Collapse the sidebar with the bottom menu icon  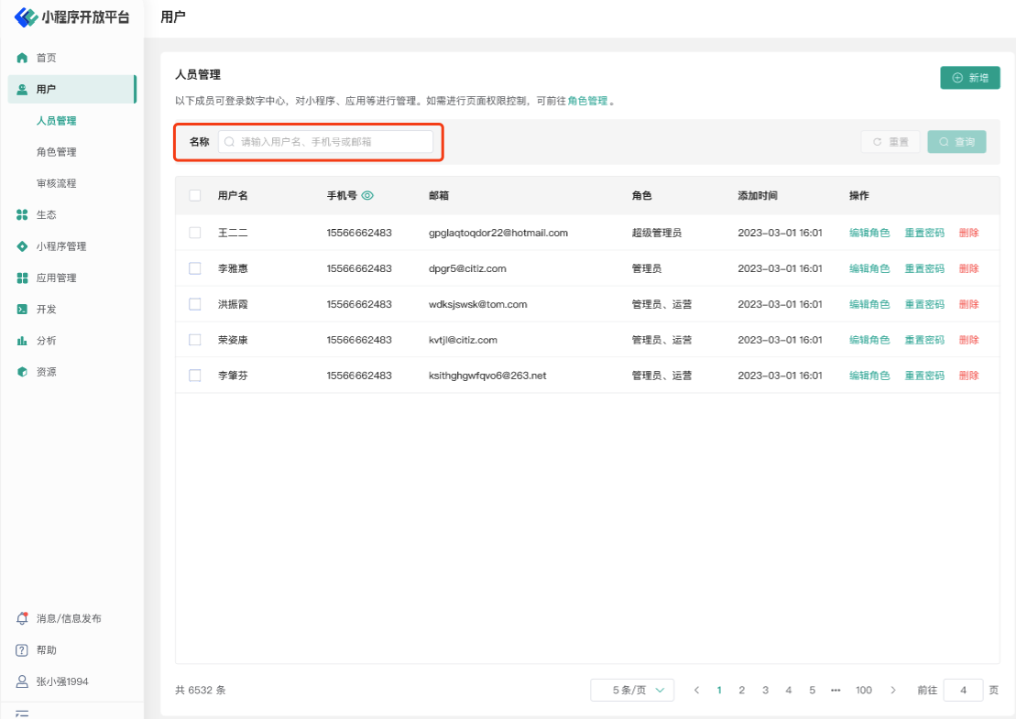[22, 714]
